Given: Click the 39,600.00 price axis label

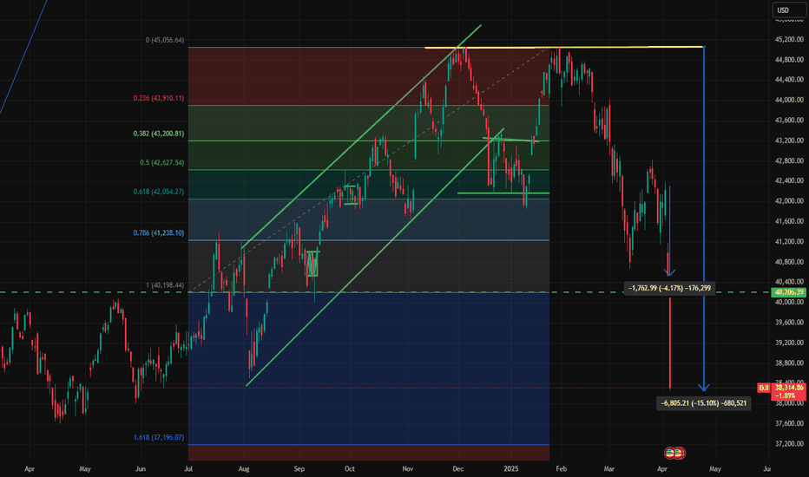Looking at the screenshot, I should pyautogui.click(x=789, y=323).
